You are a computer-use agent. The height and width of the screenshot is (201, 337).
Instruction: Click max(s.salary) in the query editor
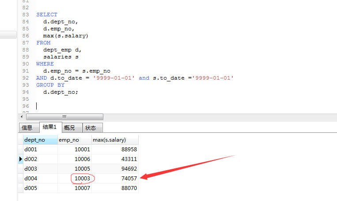[x=65, y=36]
